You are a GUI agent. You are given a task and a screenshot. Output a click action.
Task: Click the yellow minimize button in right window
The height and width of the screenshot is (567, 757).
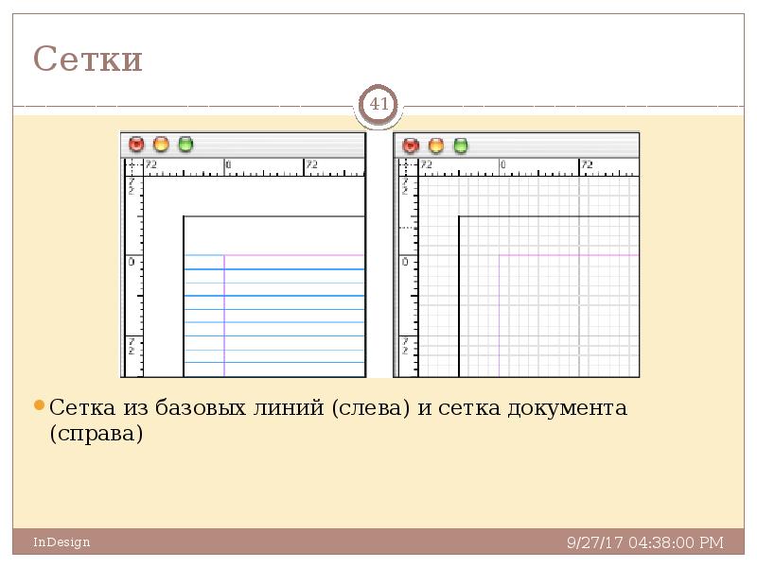(x=435, y=146)
